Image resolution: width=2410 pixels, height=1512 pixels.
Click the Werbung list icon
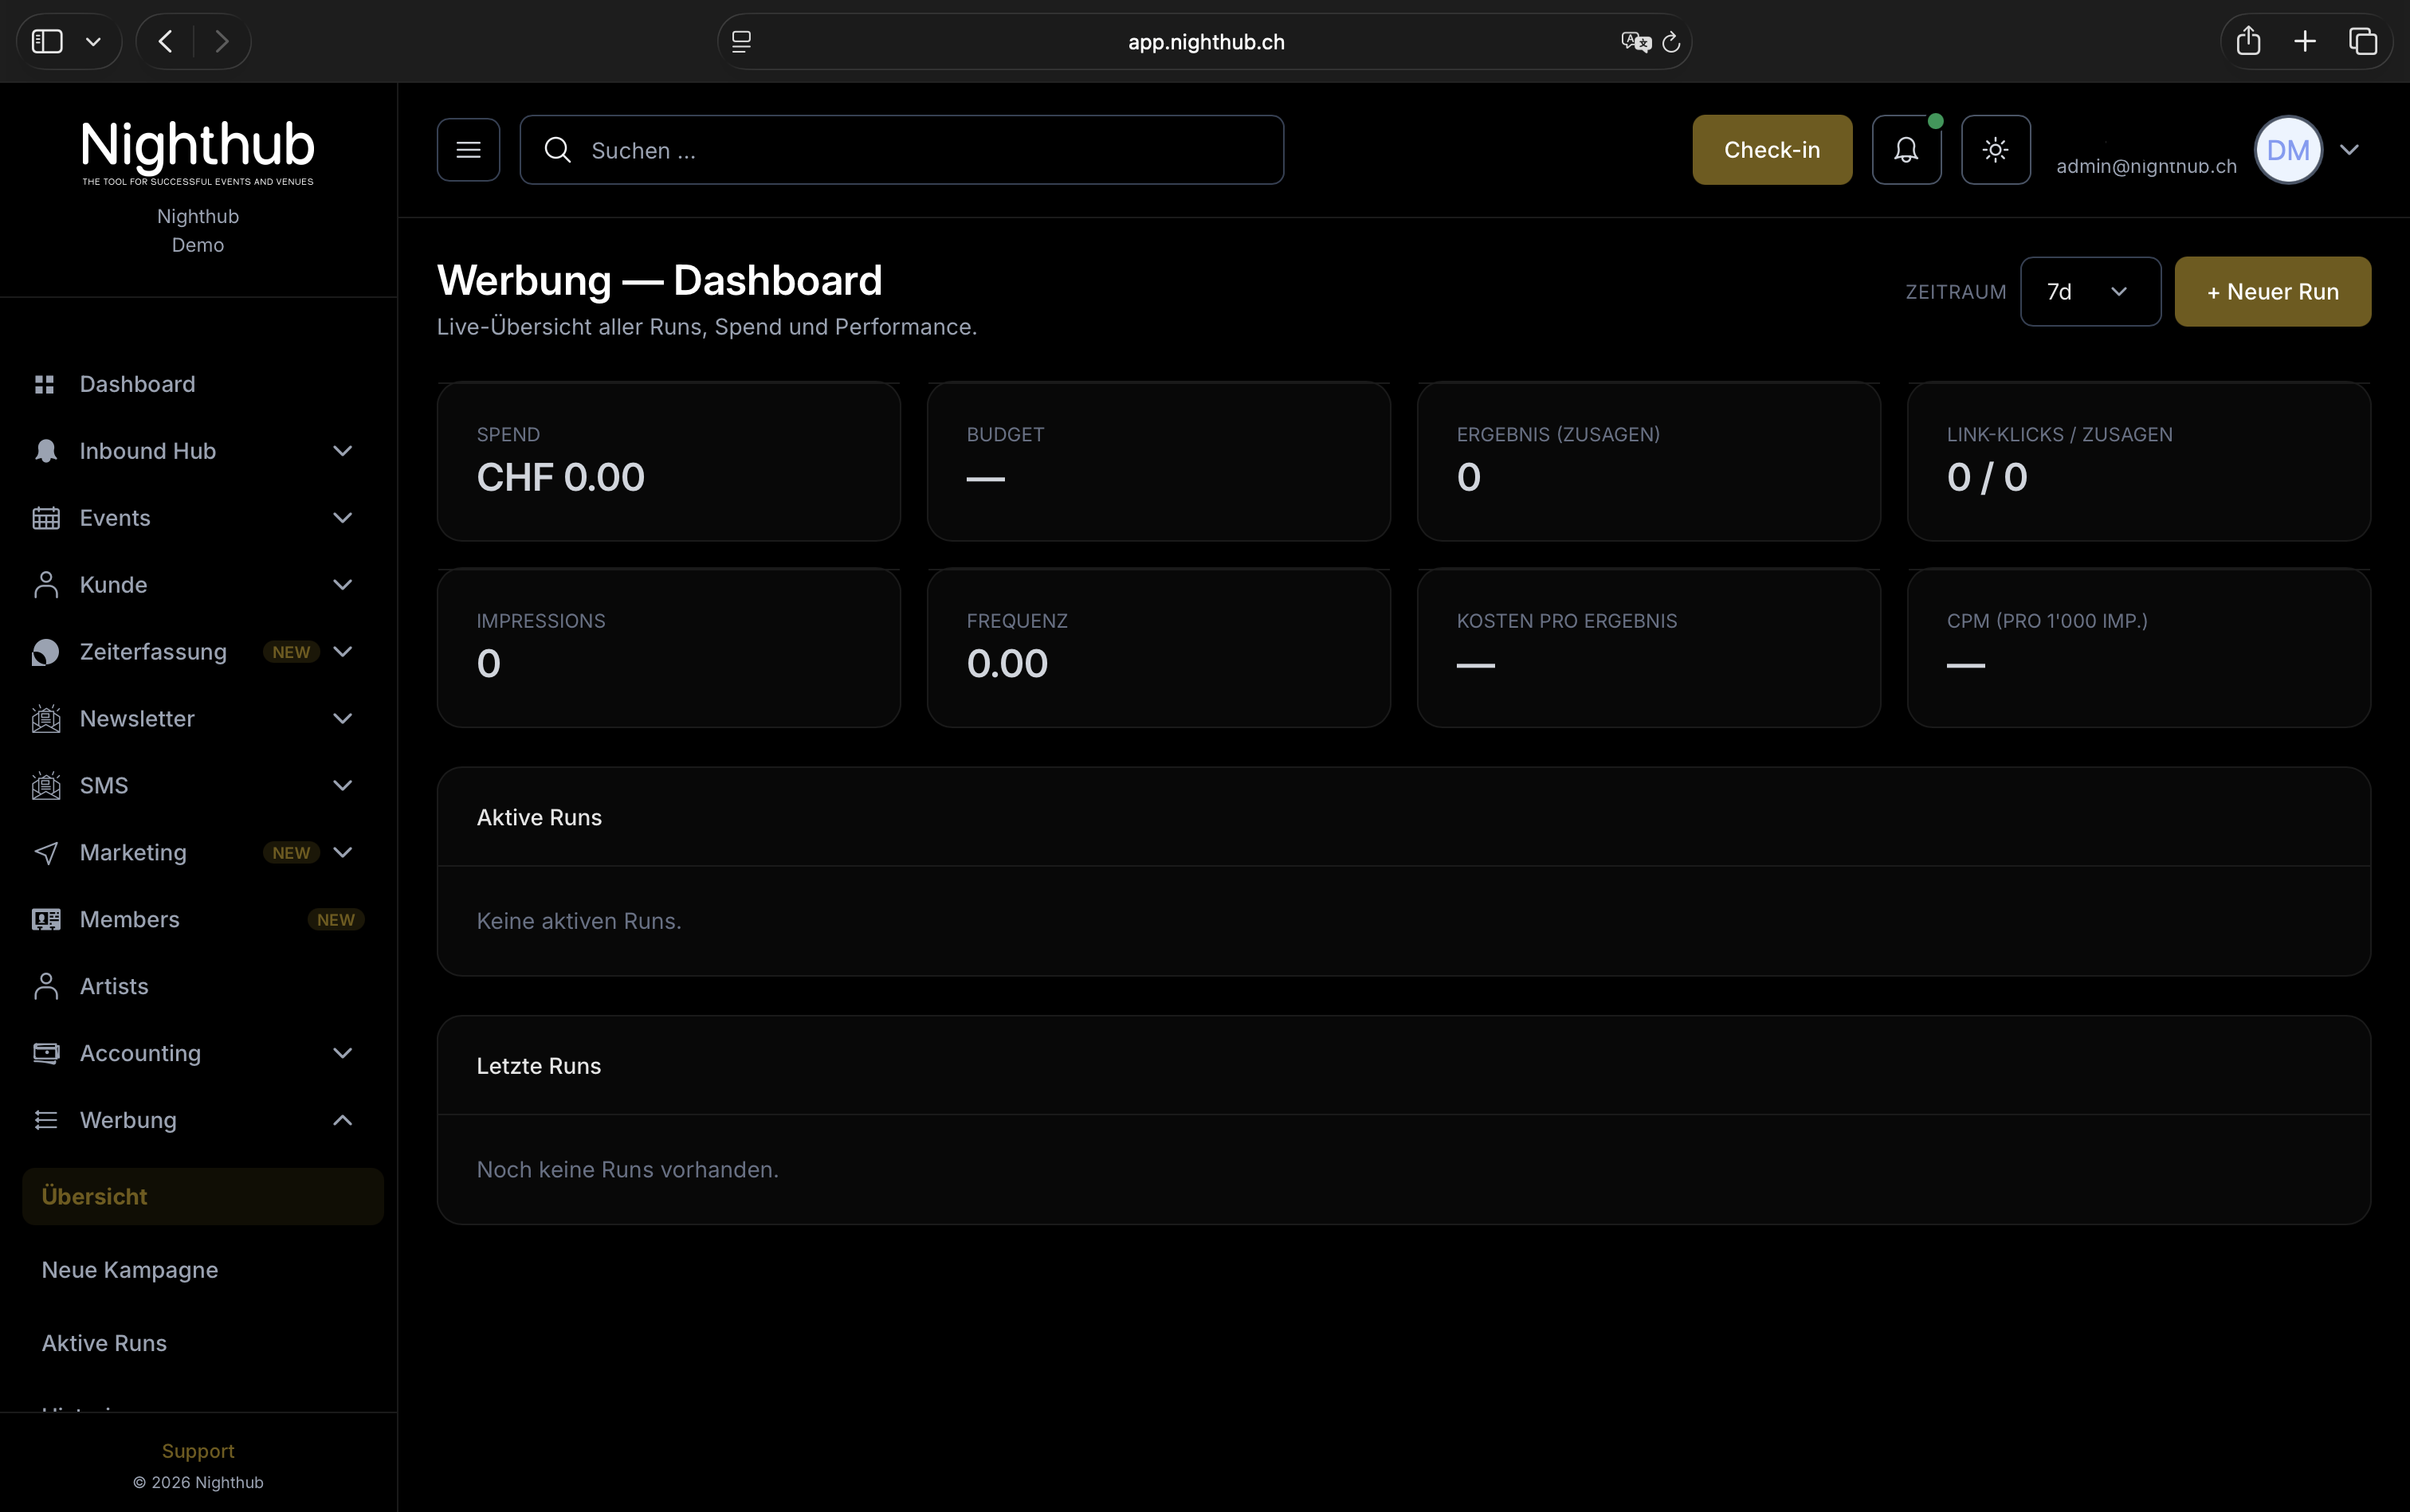tap(46, 1120)
